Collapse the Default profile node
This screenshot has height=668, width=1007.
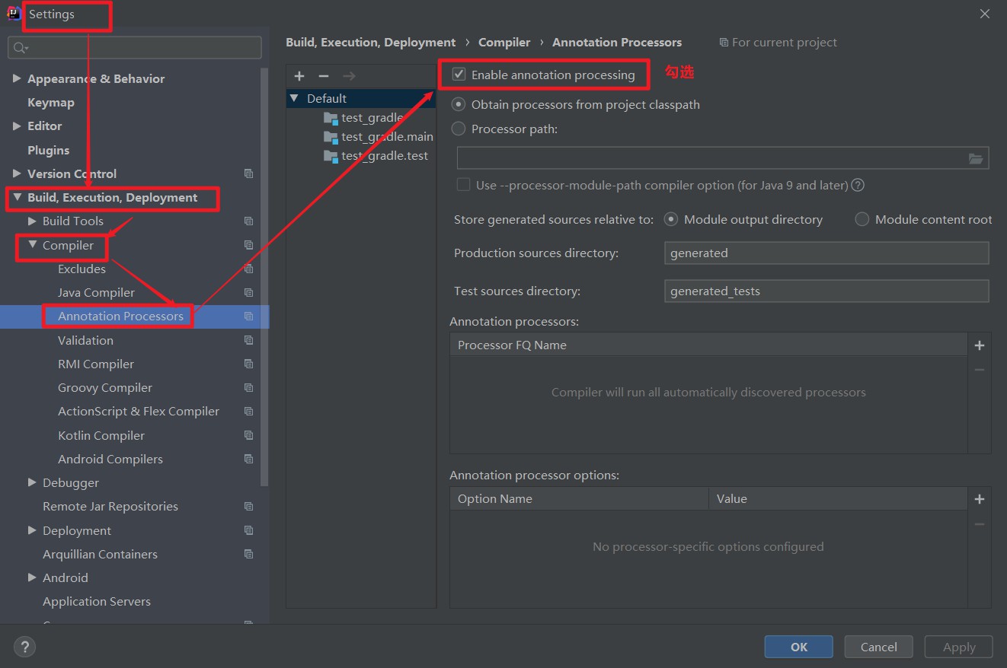click(x=295, y=98)
